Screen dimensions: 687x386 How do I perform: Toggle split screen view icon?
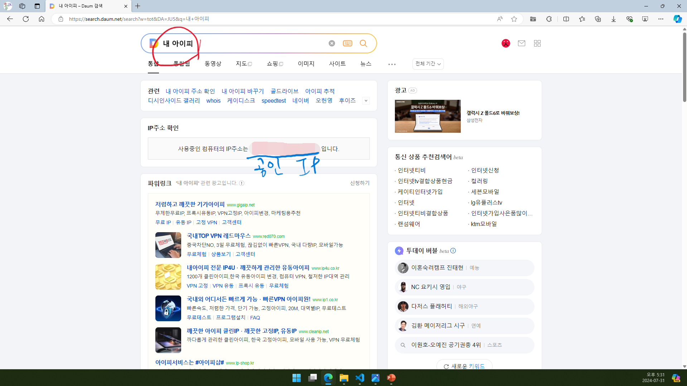(x=566, y=19)
